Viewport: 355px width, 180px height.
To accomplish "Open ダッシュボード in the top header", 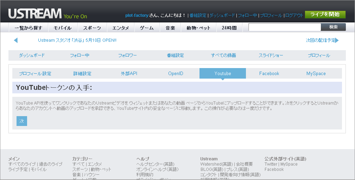I will click(x=222, y=15).
